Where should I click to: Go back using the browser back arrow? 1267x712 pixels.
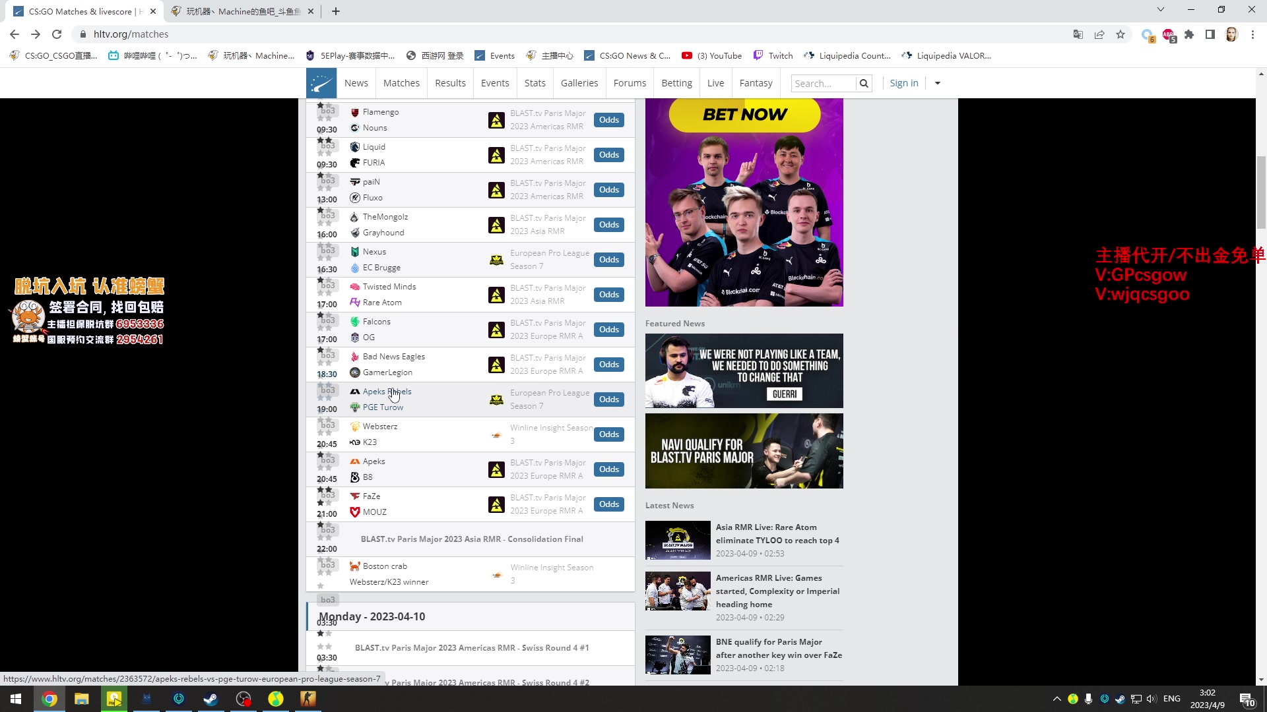[x=15, y=34]
